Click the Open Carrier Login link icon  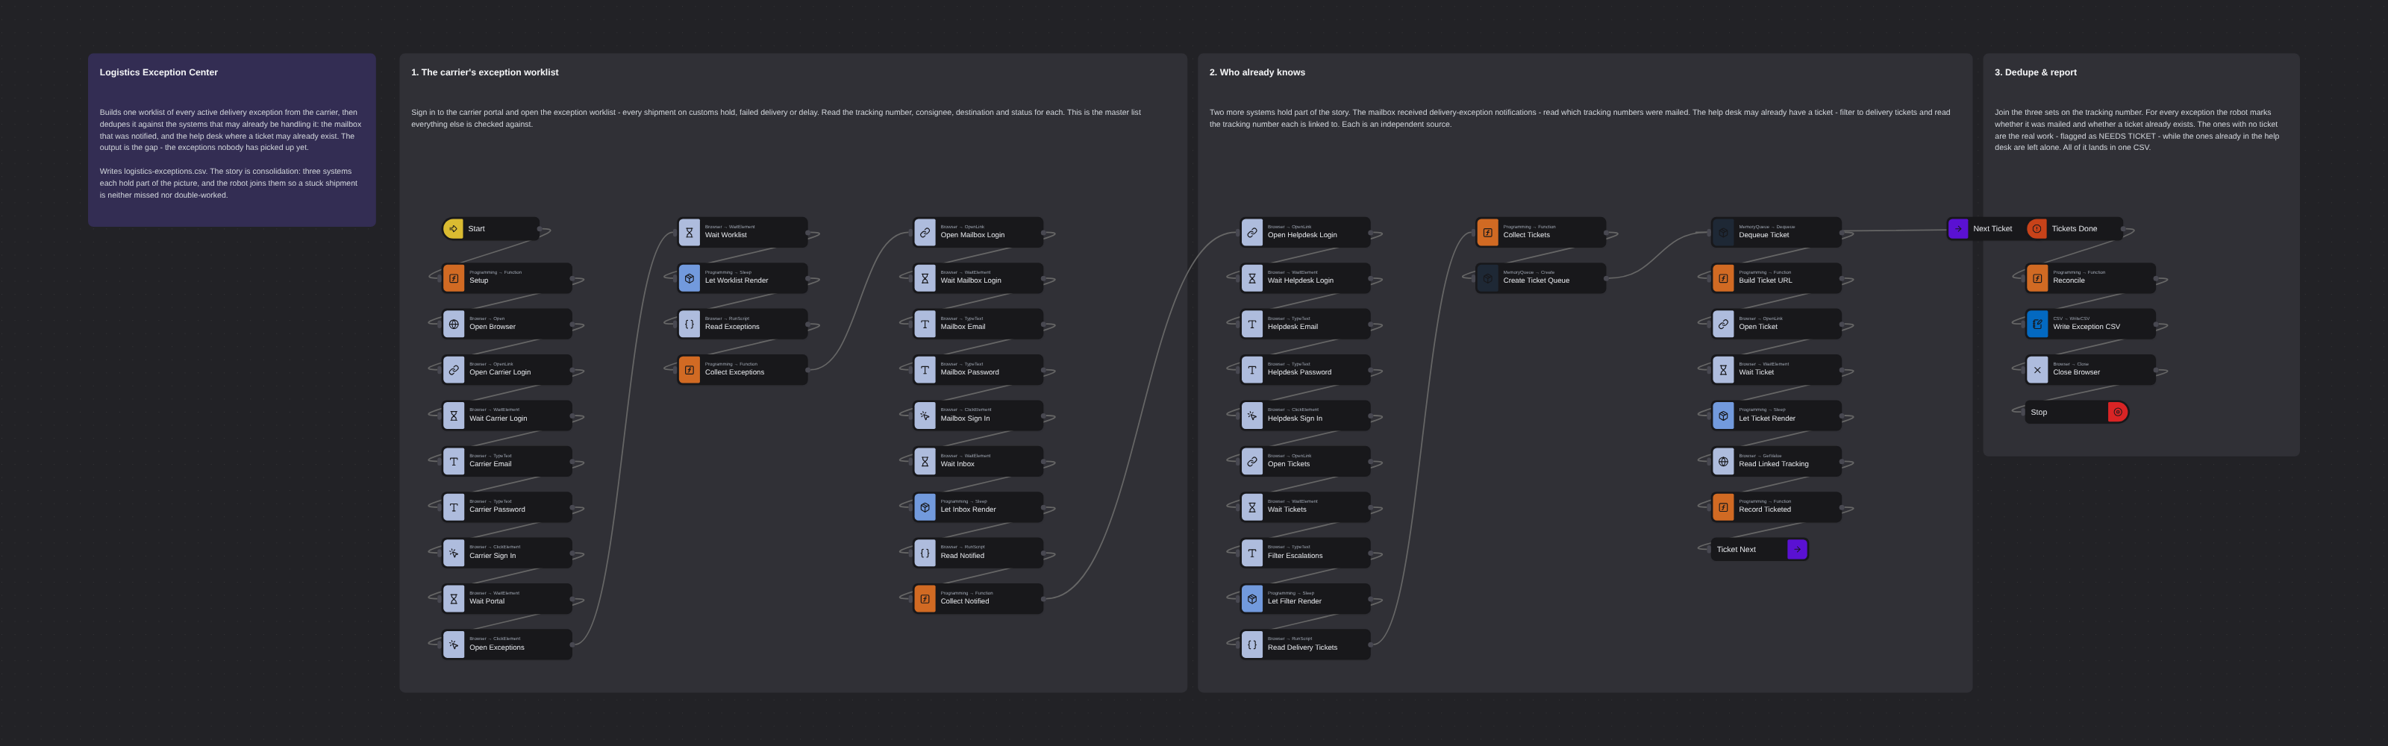453,370
